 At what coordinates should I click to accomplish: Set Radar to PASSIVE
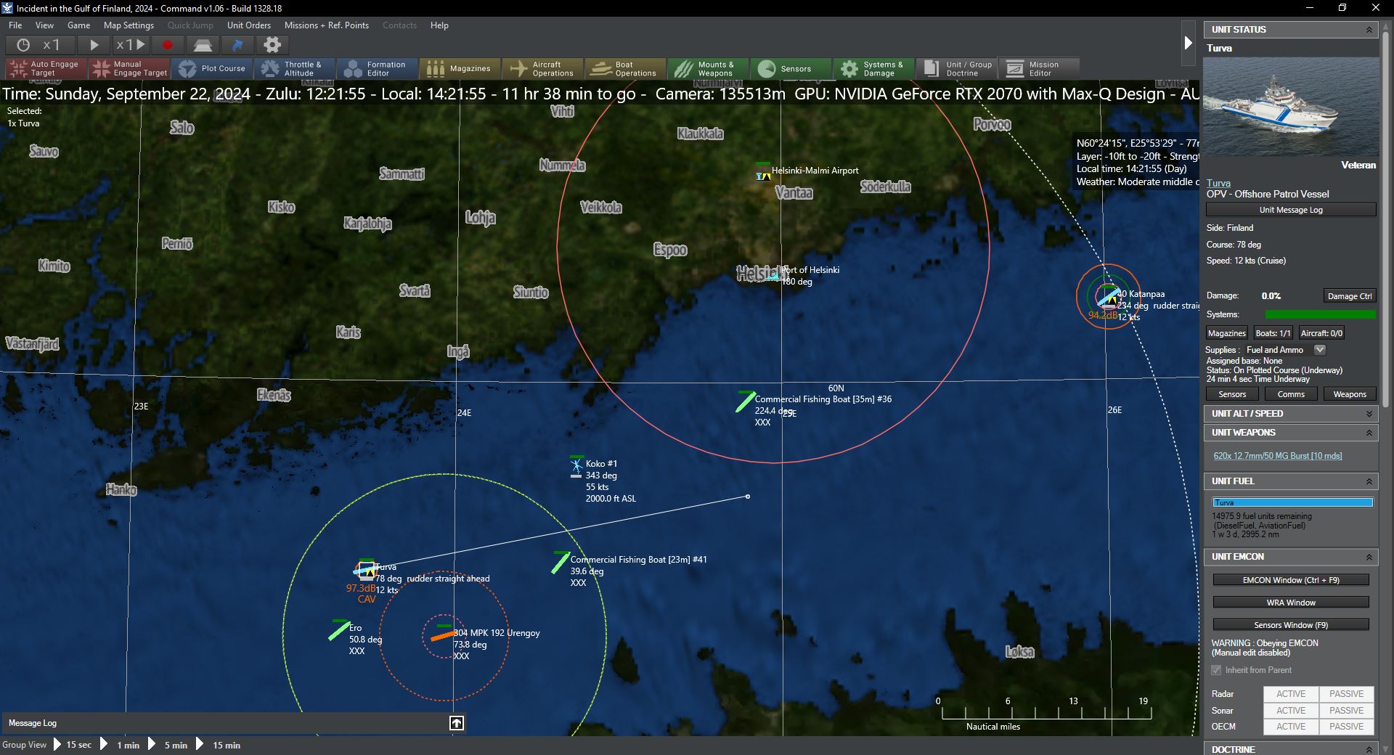(x=1346, y=694)
